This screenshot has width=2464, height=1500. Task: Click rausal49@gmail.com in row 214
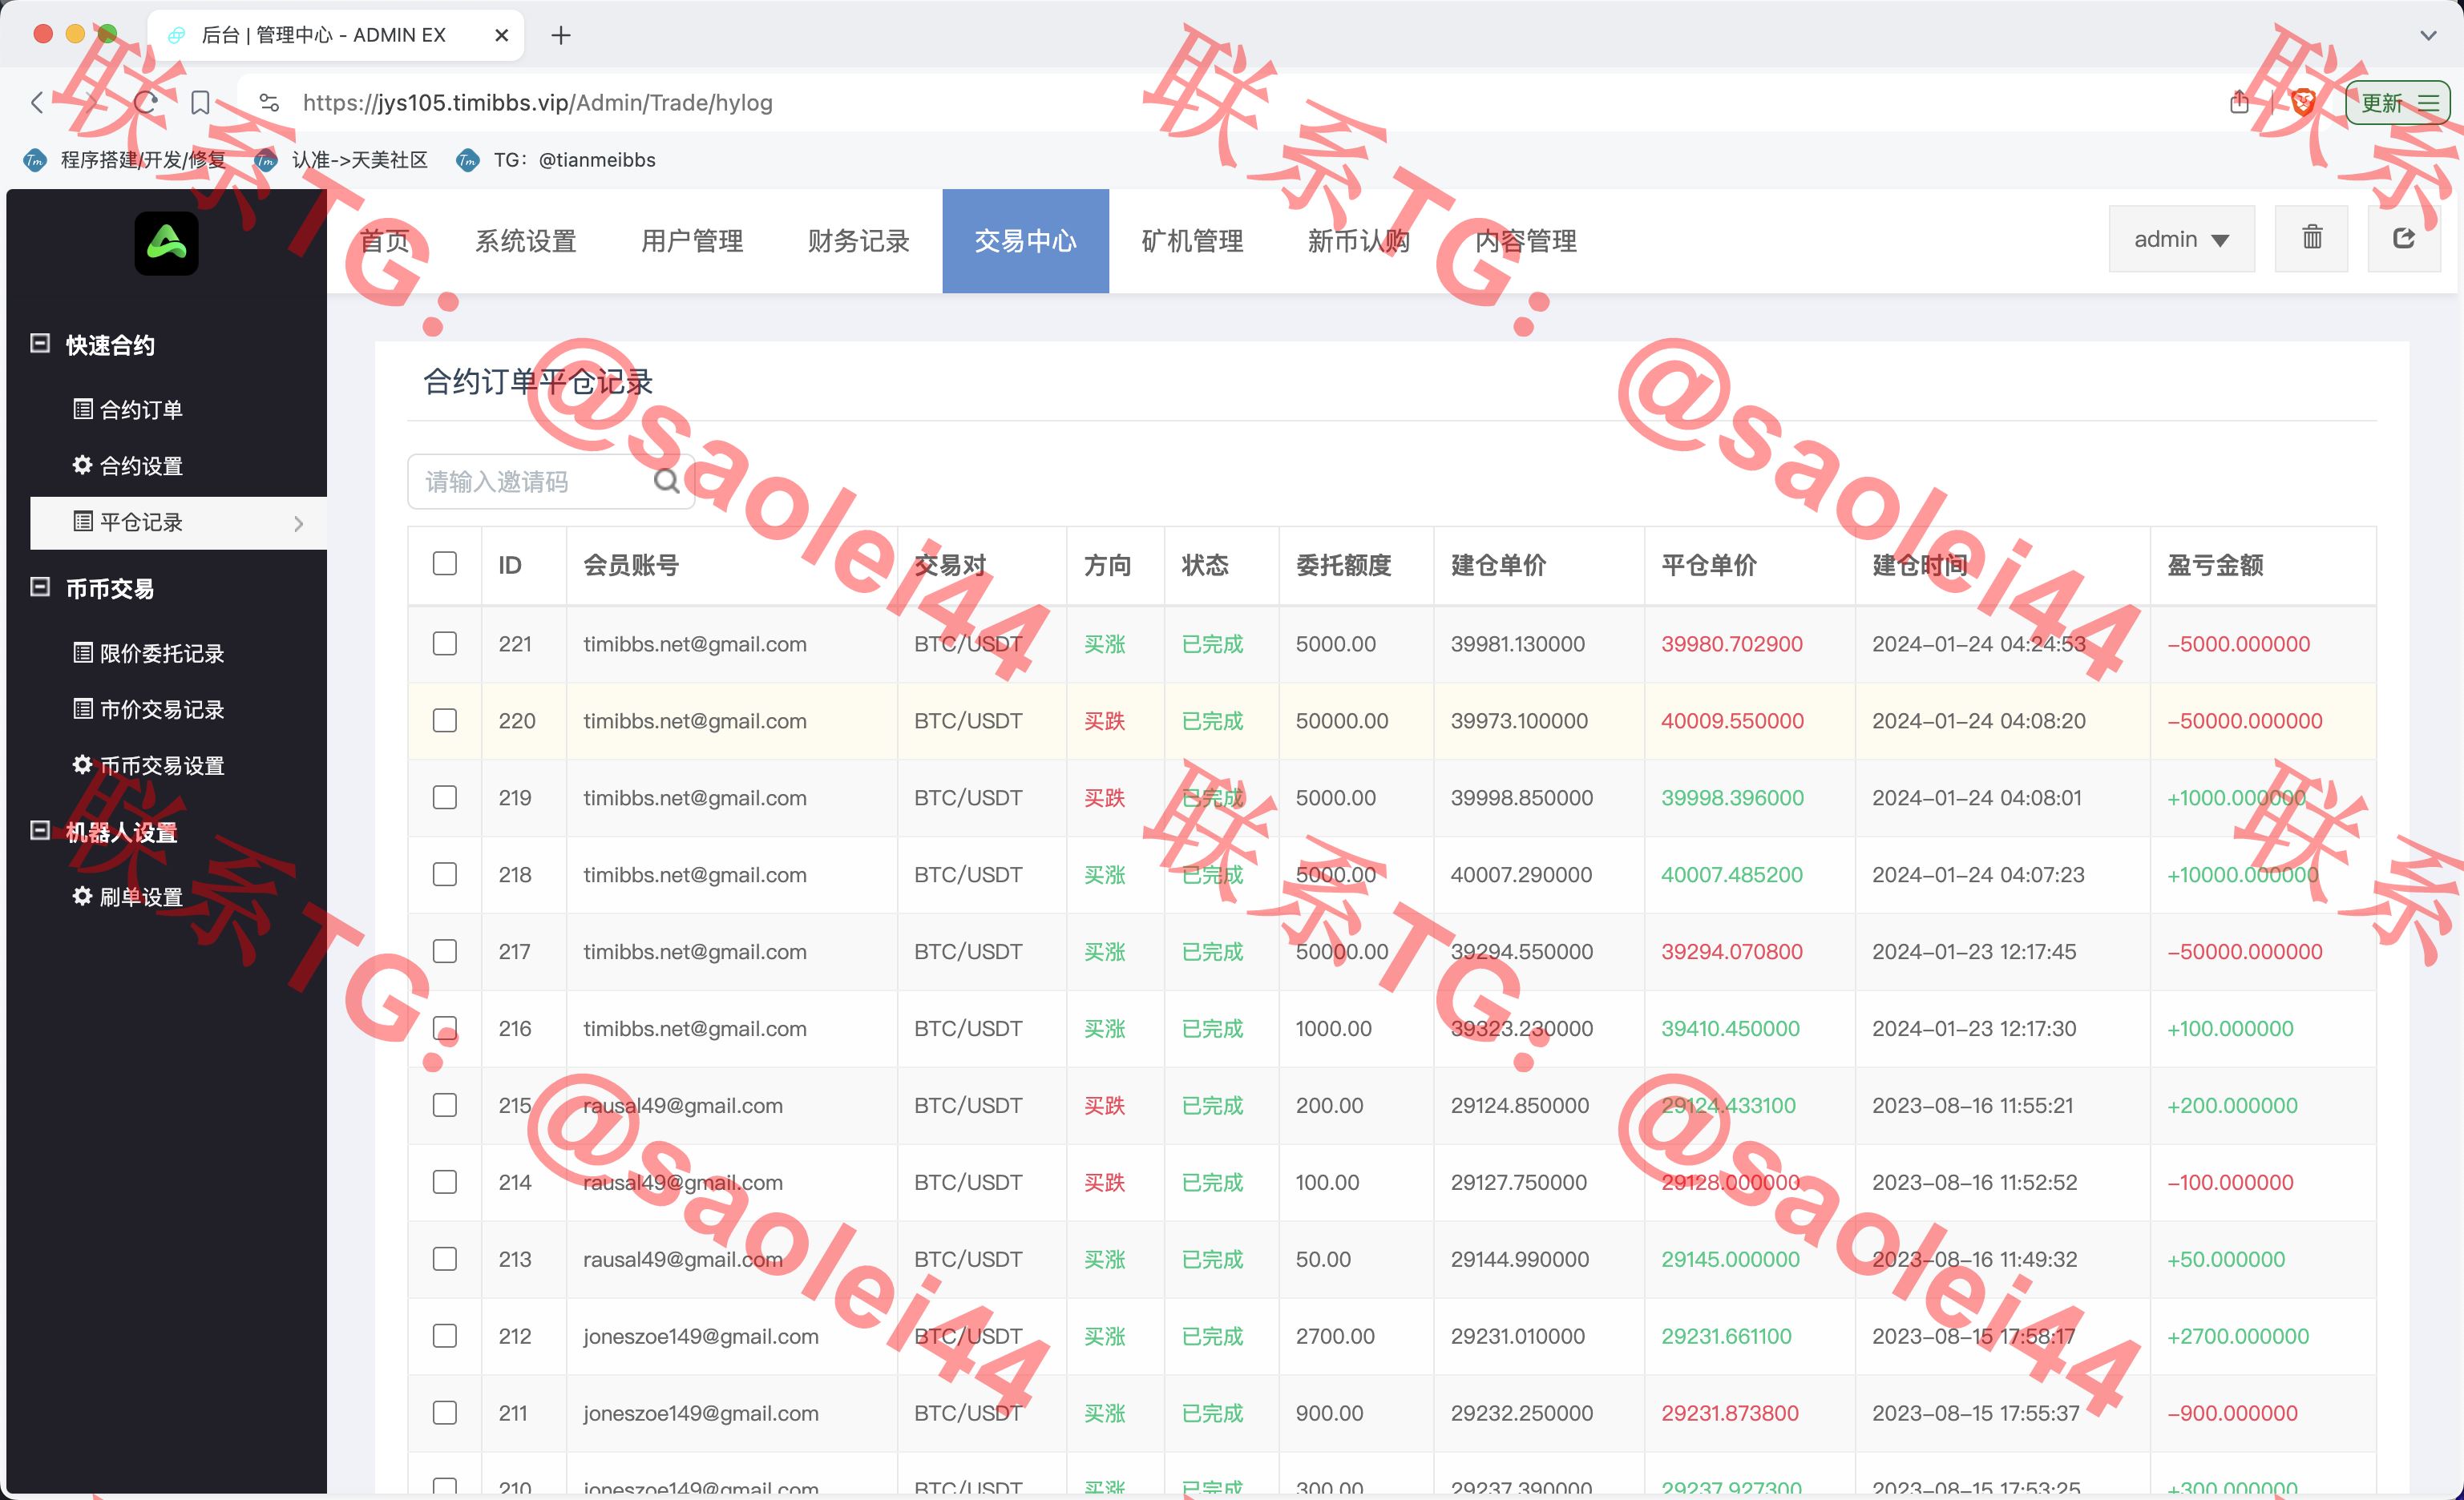[x=683, y=1182]
